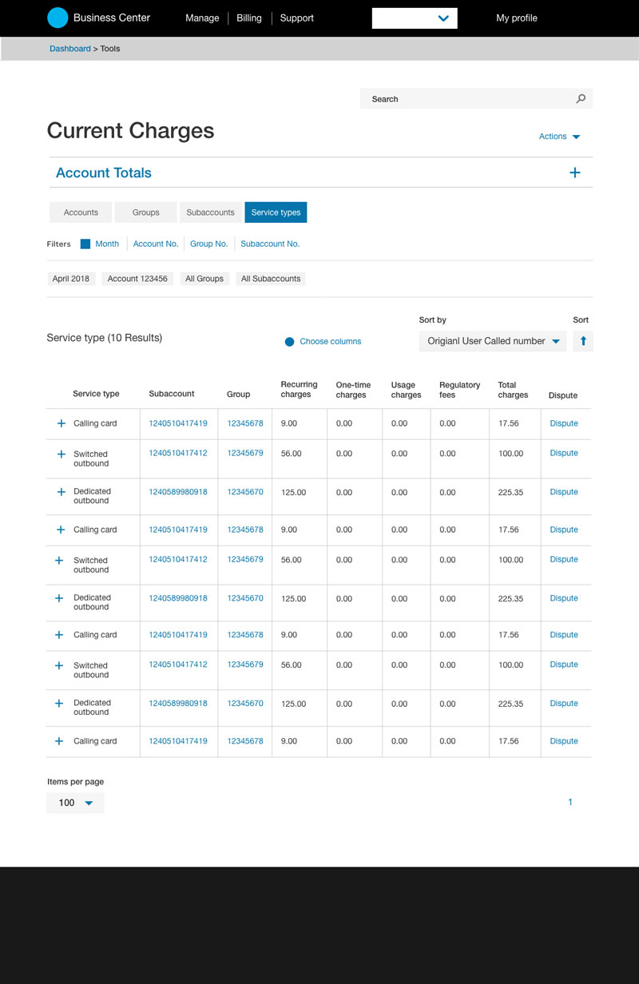Viewport: 639px width, 984px height.
Task: Open the Sort by Original User Called number dropdown
Action: pos(493,341)
